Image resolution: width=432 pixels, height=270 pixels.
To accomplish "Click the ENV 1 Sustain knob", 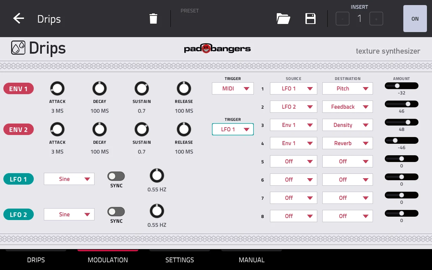I will tap(142, 89).
